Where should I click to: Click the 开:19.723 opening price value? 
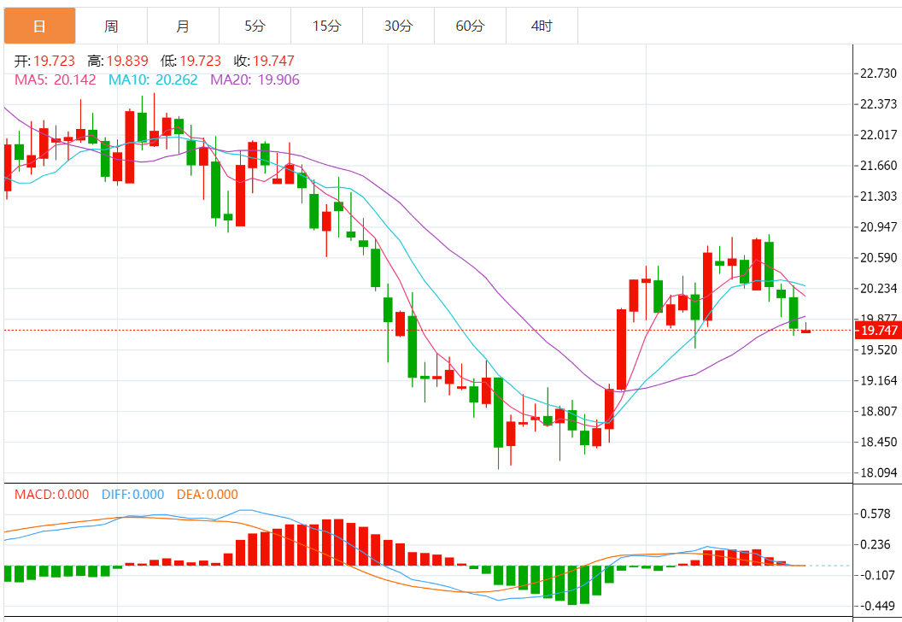pos(45,61)
